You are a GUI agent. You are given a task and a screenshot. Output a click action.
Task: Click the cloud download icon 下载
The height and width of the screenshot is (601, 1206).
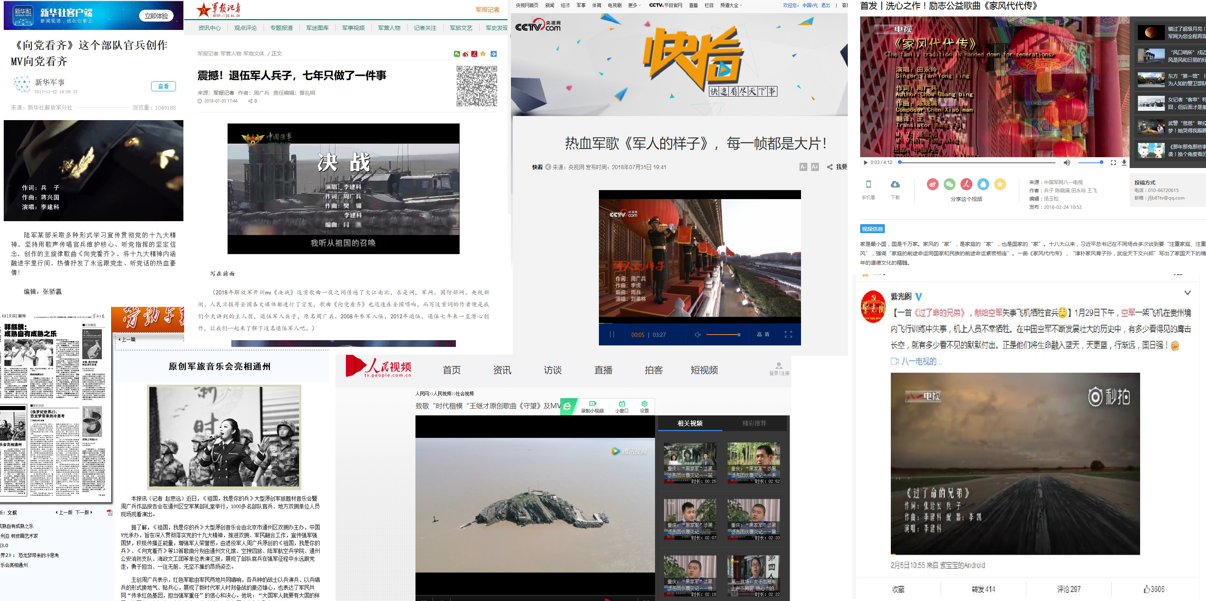(895, 184)
